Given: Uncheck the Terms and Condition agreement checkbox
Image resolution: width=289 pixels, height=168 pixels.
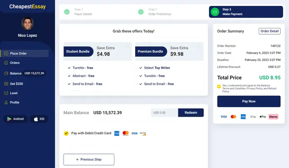Looking at the screenshot, I should [219, 86].
